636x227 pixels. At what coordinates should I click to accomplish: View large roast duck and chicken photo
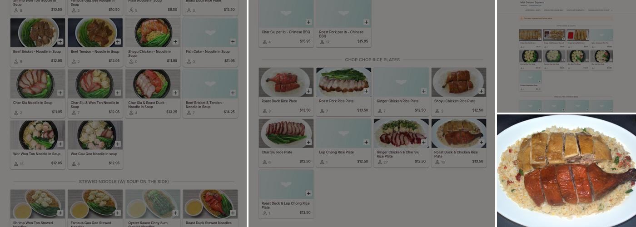tap(566, 171)
